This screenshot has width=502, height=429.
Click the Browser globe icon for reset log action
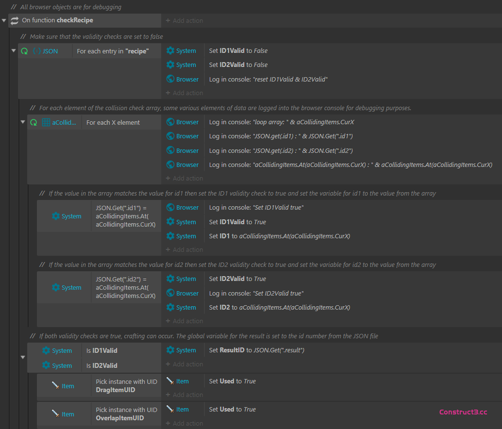pos(170,79)
